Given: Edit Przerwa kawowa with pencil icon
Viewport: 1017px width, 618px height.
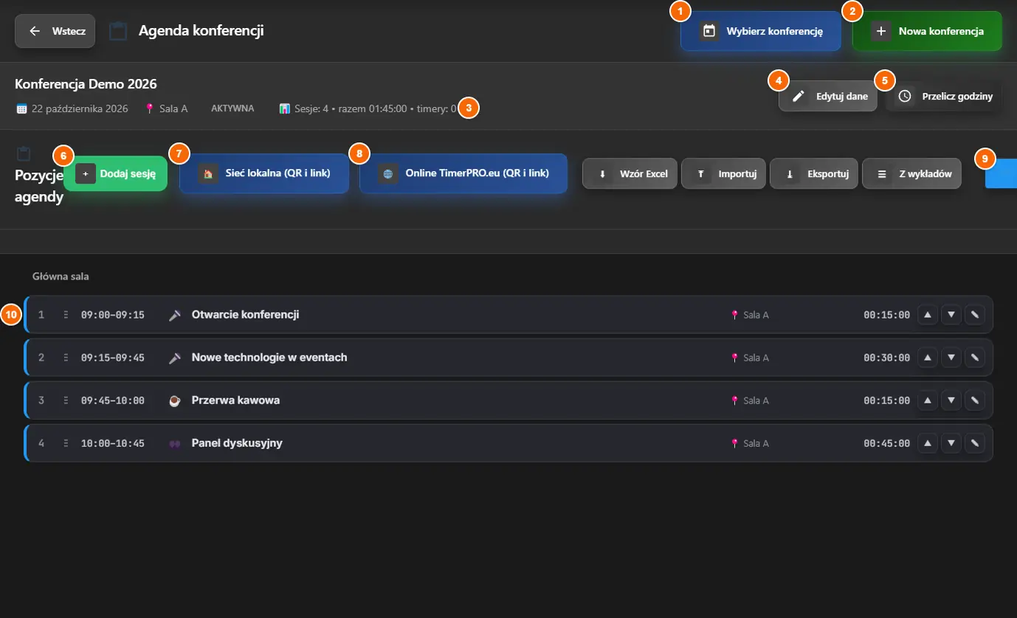Looking at the screenshot, I should click(x=975, y=400).
